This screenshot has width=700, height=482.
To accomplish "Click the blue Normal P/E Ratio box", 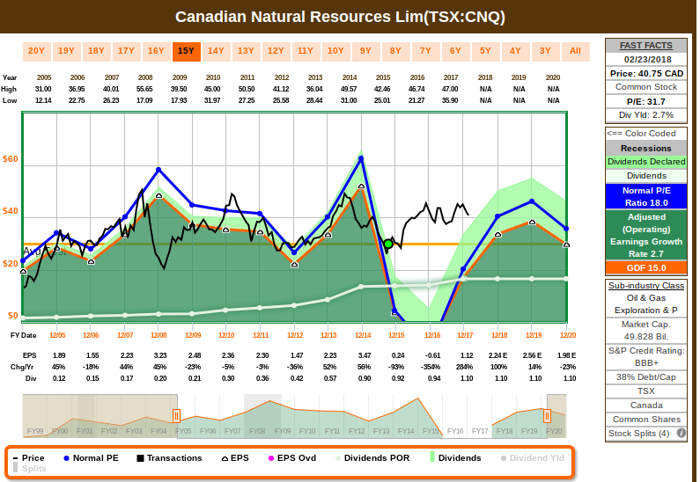I will (x=646, y=197).
